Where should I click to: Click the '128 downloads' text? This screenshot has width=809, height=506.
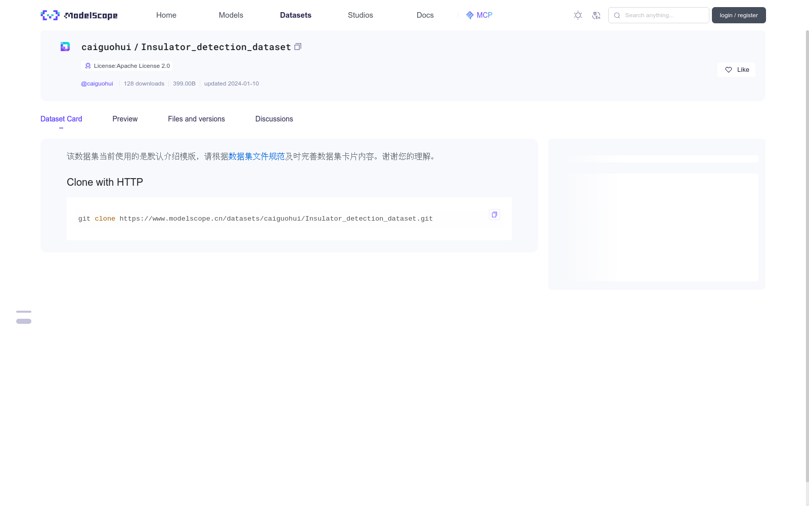tap(144, 83)
